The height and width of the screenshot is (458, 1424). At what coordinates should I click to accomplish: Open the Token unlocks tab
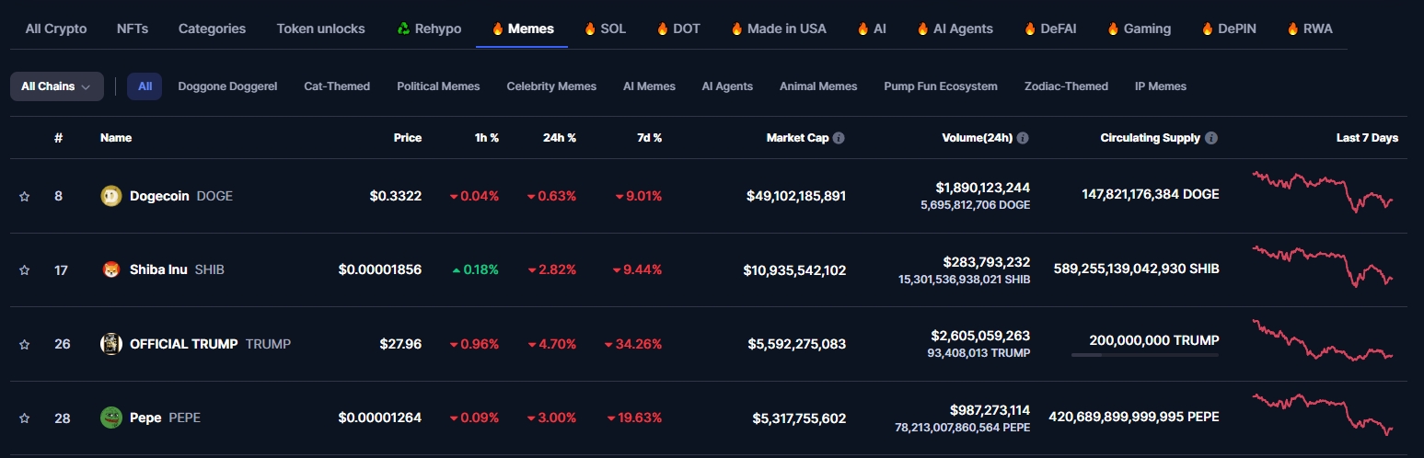tap(320, 29)
